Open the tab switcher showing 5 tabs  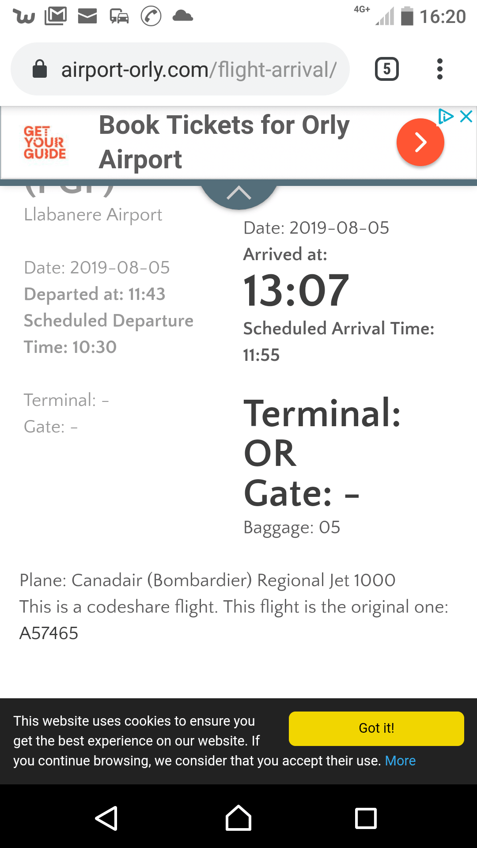(386, 69)
